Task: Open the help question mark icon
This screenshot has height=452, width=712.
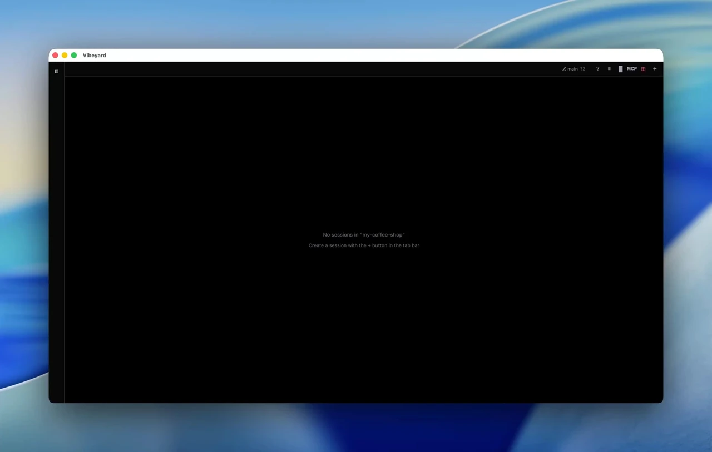Action: pos(598,69)
